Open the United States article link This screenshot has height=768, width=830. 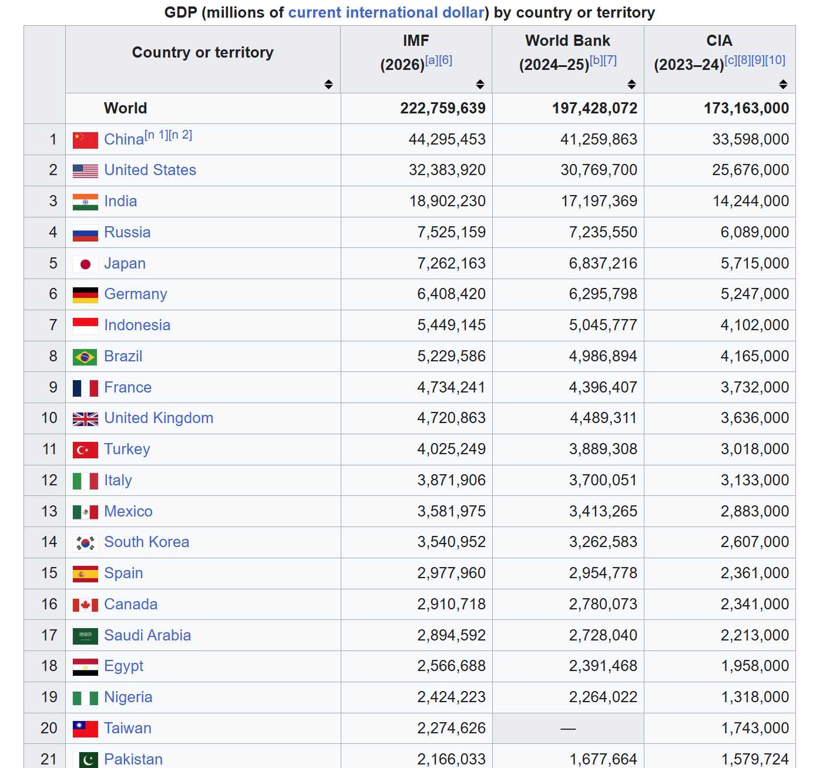tap(150, 170)
